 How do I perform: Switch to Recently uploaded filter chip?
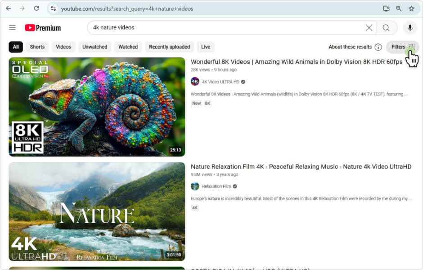pos(169,47)
